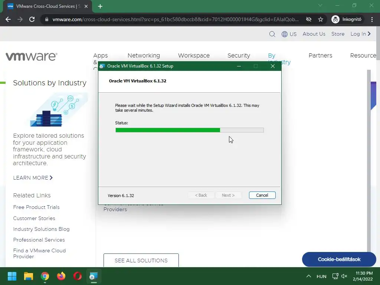Expand the Log In menu
This screenshot has width=380, height=285.
[361, 34]
